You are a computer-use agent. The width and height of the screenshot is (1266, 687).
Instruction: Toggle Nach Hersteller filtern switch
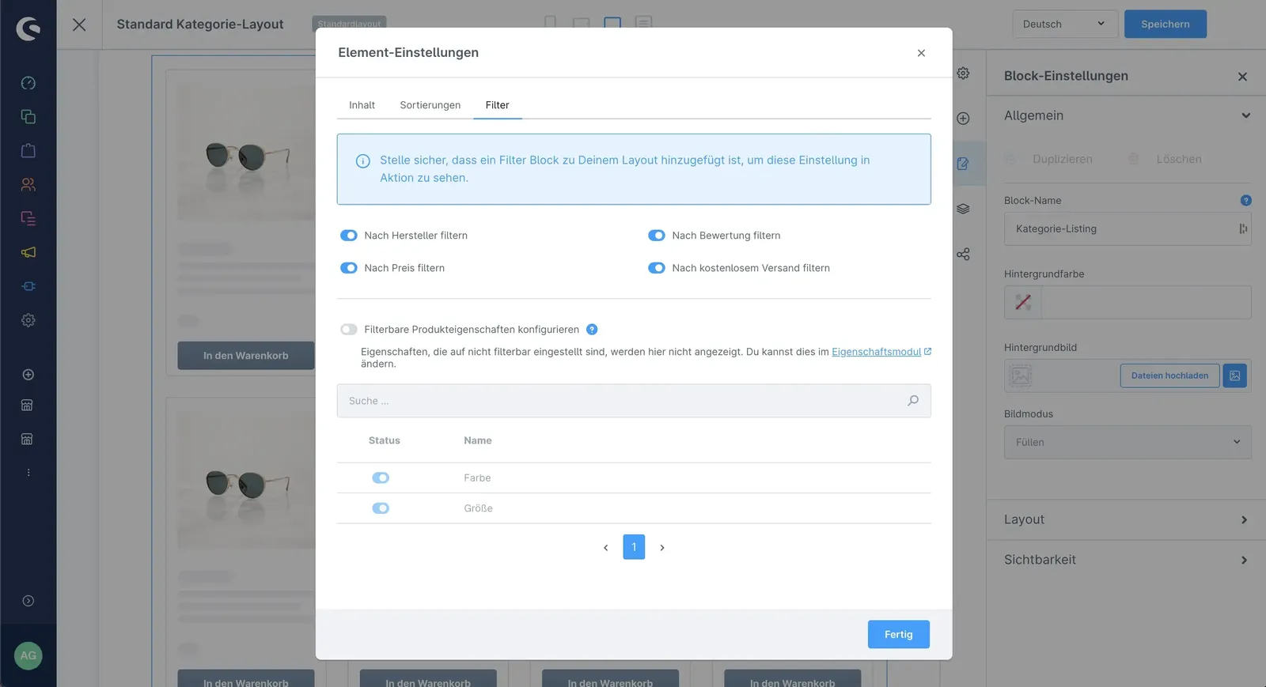point(349,236)
